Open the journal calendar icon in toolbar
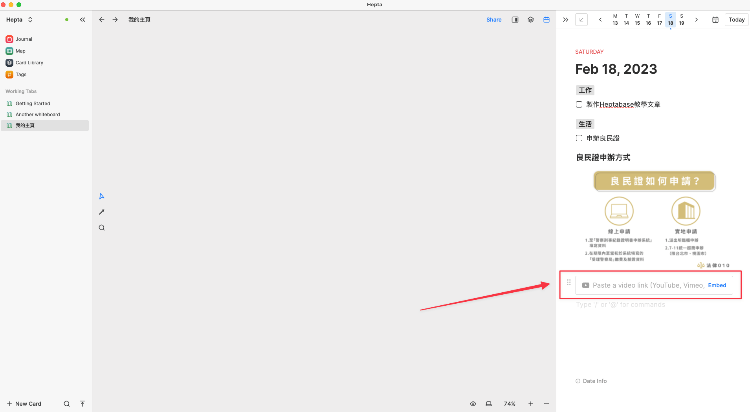Screen dimensions: 750x412 [546, 20]
